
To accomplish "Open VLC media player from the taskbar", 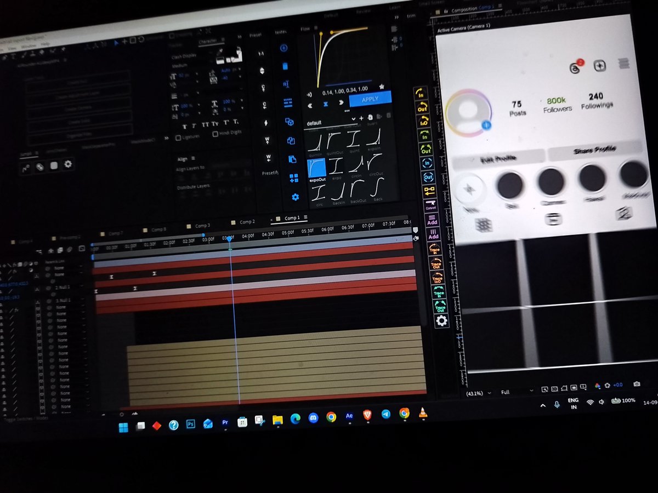I will tap(423, 412).
